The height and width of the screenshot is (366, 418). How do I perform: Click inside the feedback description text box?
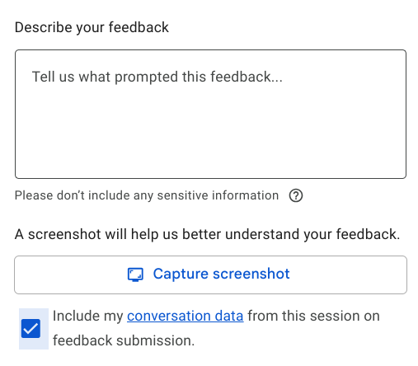point(210,114)
